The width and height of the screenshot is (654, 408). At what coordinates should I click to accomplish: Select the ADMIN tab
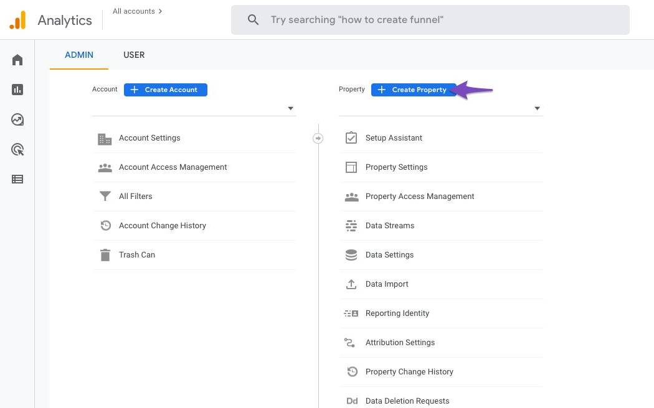pos(79,55)
